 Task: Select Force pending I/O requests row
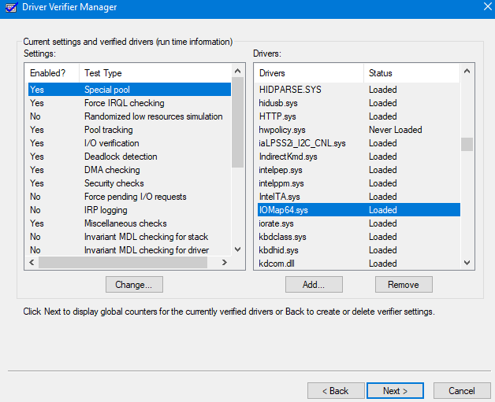click(x=129, y=197)
